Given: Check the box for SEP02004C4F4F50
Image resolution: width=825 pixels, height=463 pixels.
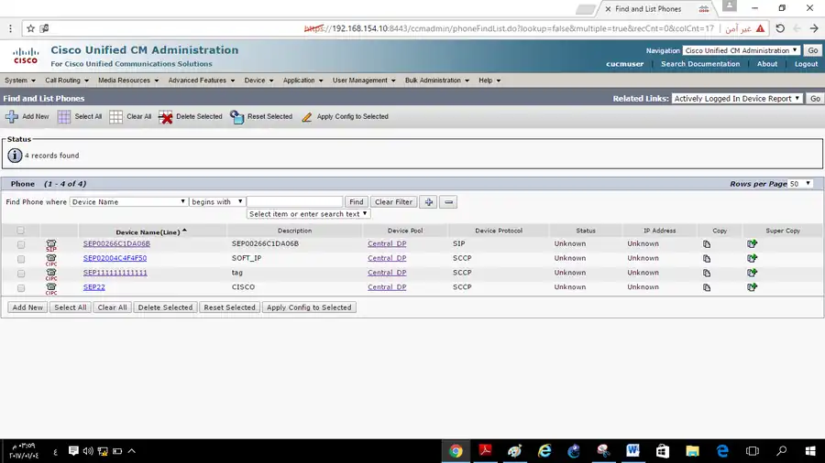Looking at the screenshot, I should click(x=20, y=259).
